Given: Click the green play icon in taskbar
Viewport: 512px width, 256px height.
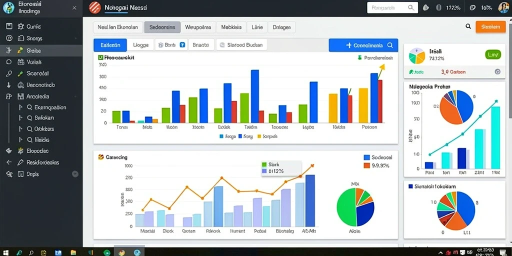Looking at the screenshot, I should coord(107,252).
